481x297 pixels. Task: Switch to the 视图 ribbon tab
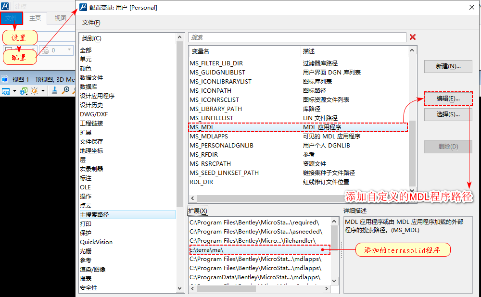pyautogui.click(x=61, y=18)
